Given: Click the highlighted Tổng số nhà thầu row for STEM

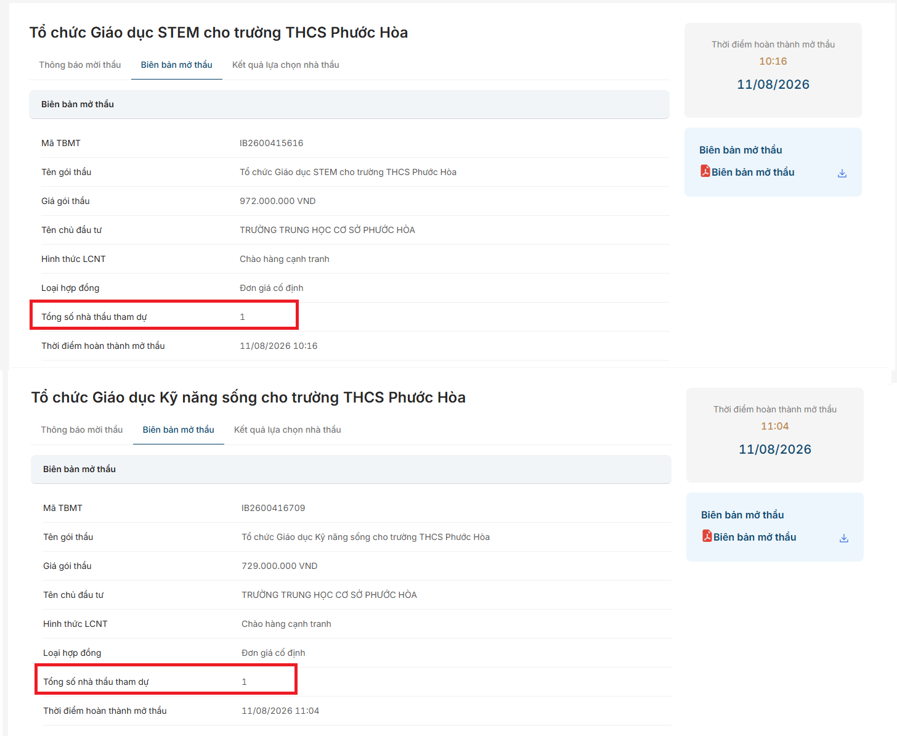Looking at the screenshot, I should coord(164,315).
